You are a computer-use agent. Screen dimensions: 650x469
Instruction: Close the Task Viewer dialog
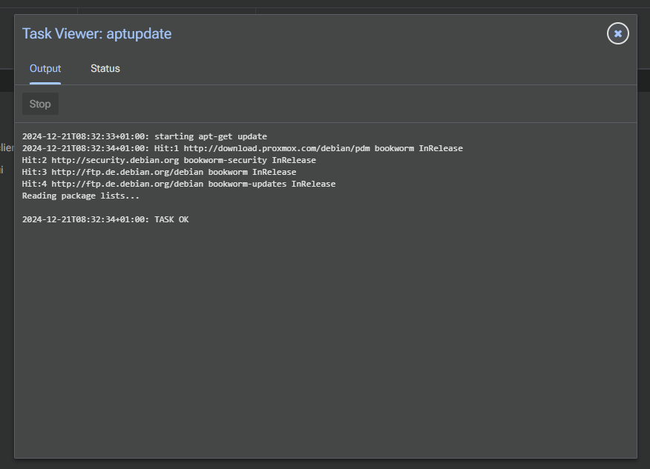coord(617,33)
